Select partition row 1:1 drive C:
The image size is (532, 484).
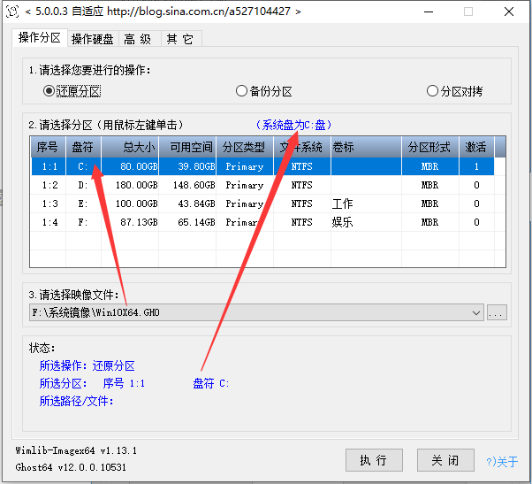[x=265, y=166]
